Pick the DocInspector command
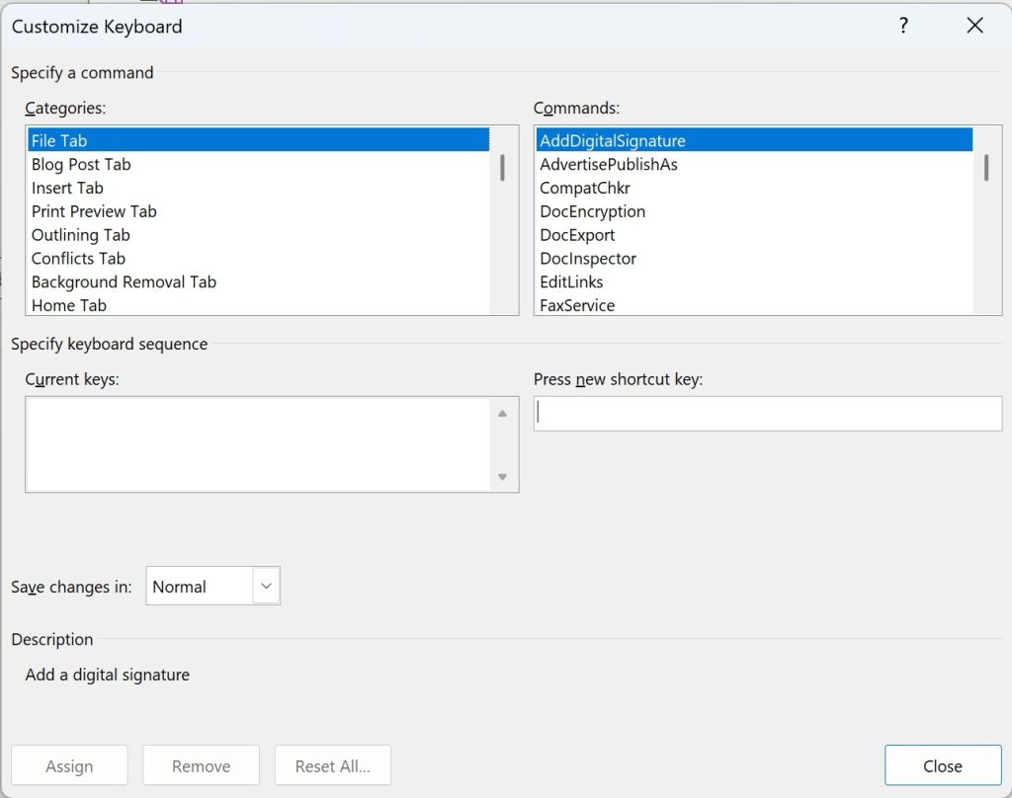This screenshot has height=798, width=1012. tap(588, 259)
